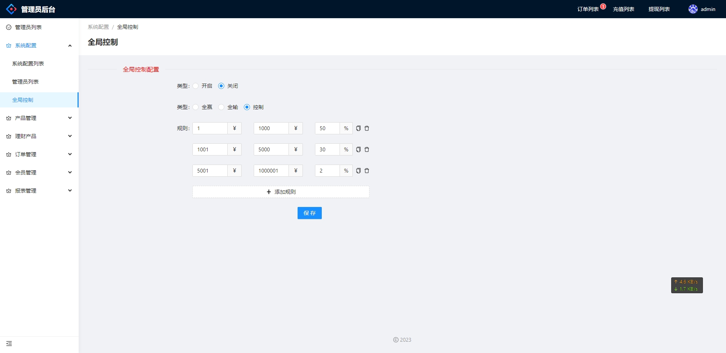Select the 全赢 radio option
The width and height of the screenshot is (726, 353).
[195, 107]
